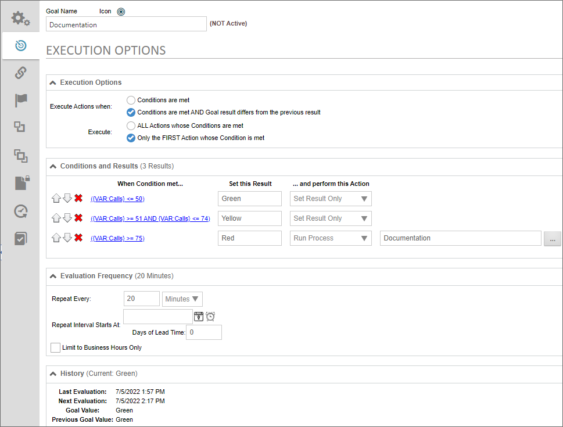
Task: Collapse the Conditions and Results section
Action: (53, 166)
